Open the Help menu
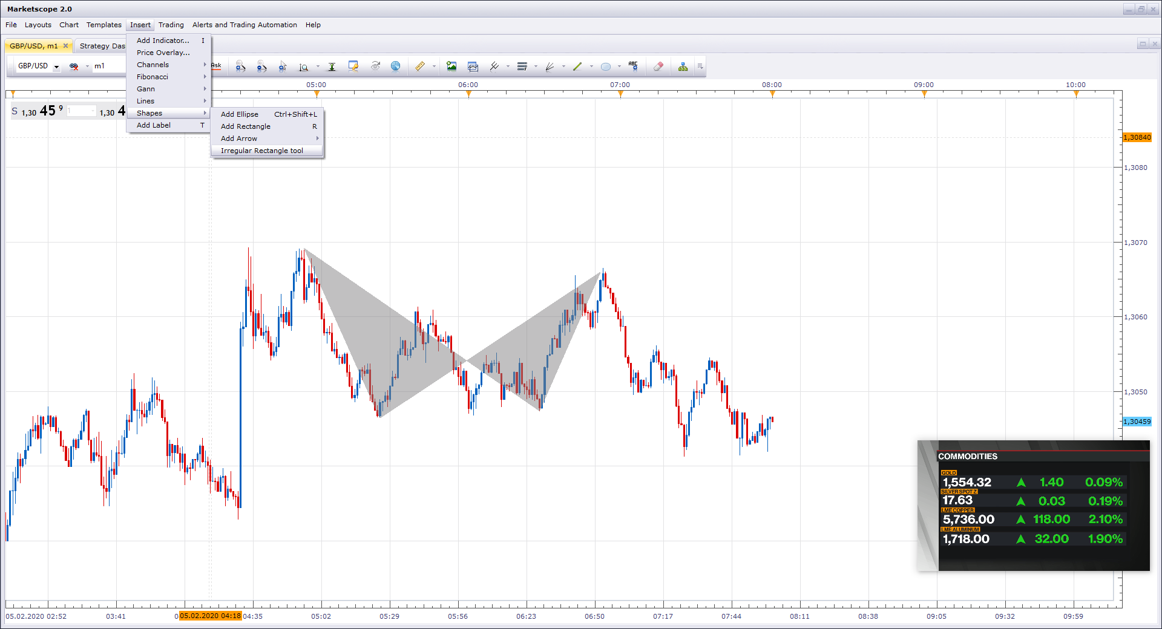Screen dimensions: 1162x629 tap(313, 25)
